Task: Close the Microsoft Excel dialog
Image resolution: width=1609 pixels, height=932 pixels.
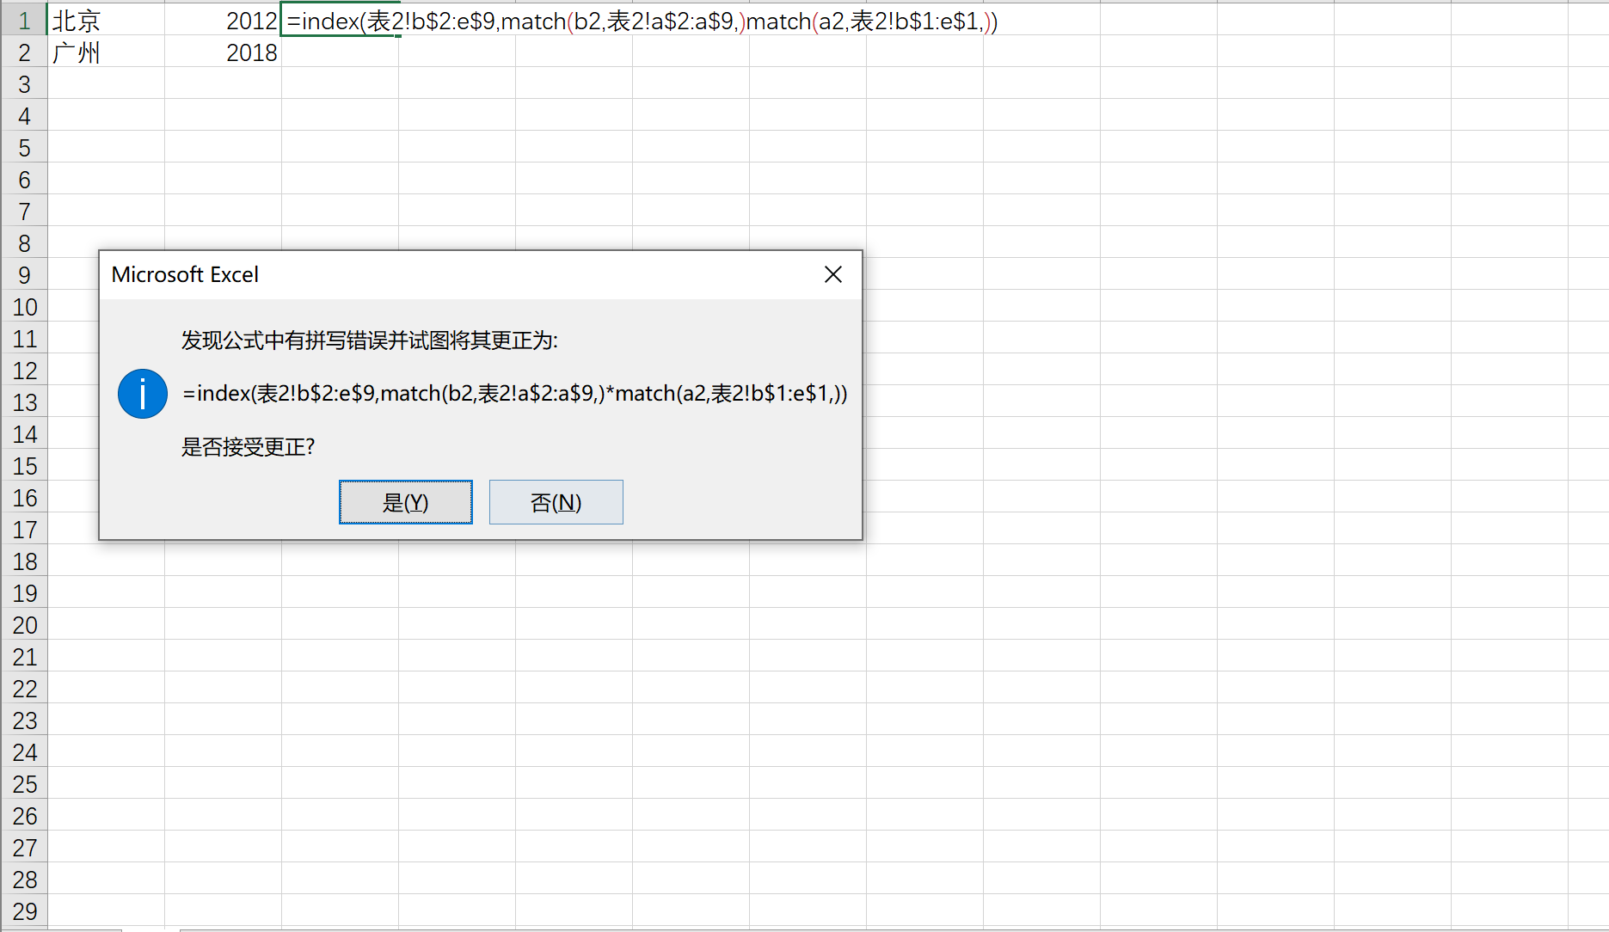Action: tap(832, 274)
